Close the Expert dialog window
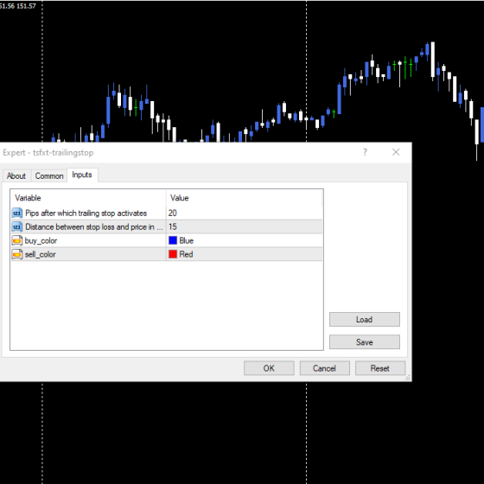 [396, 152]
